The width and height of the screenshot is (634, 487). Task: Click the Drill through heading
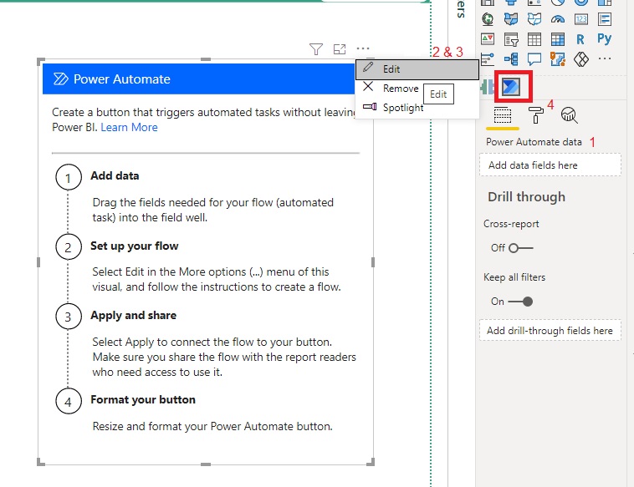[526, 196]
